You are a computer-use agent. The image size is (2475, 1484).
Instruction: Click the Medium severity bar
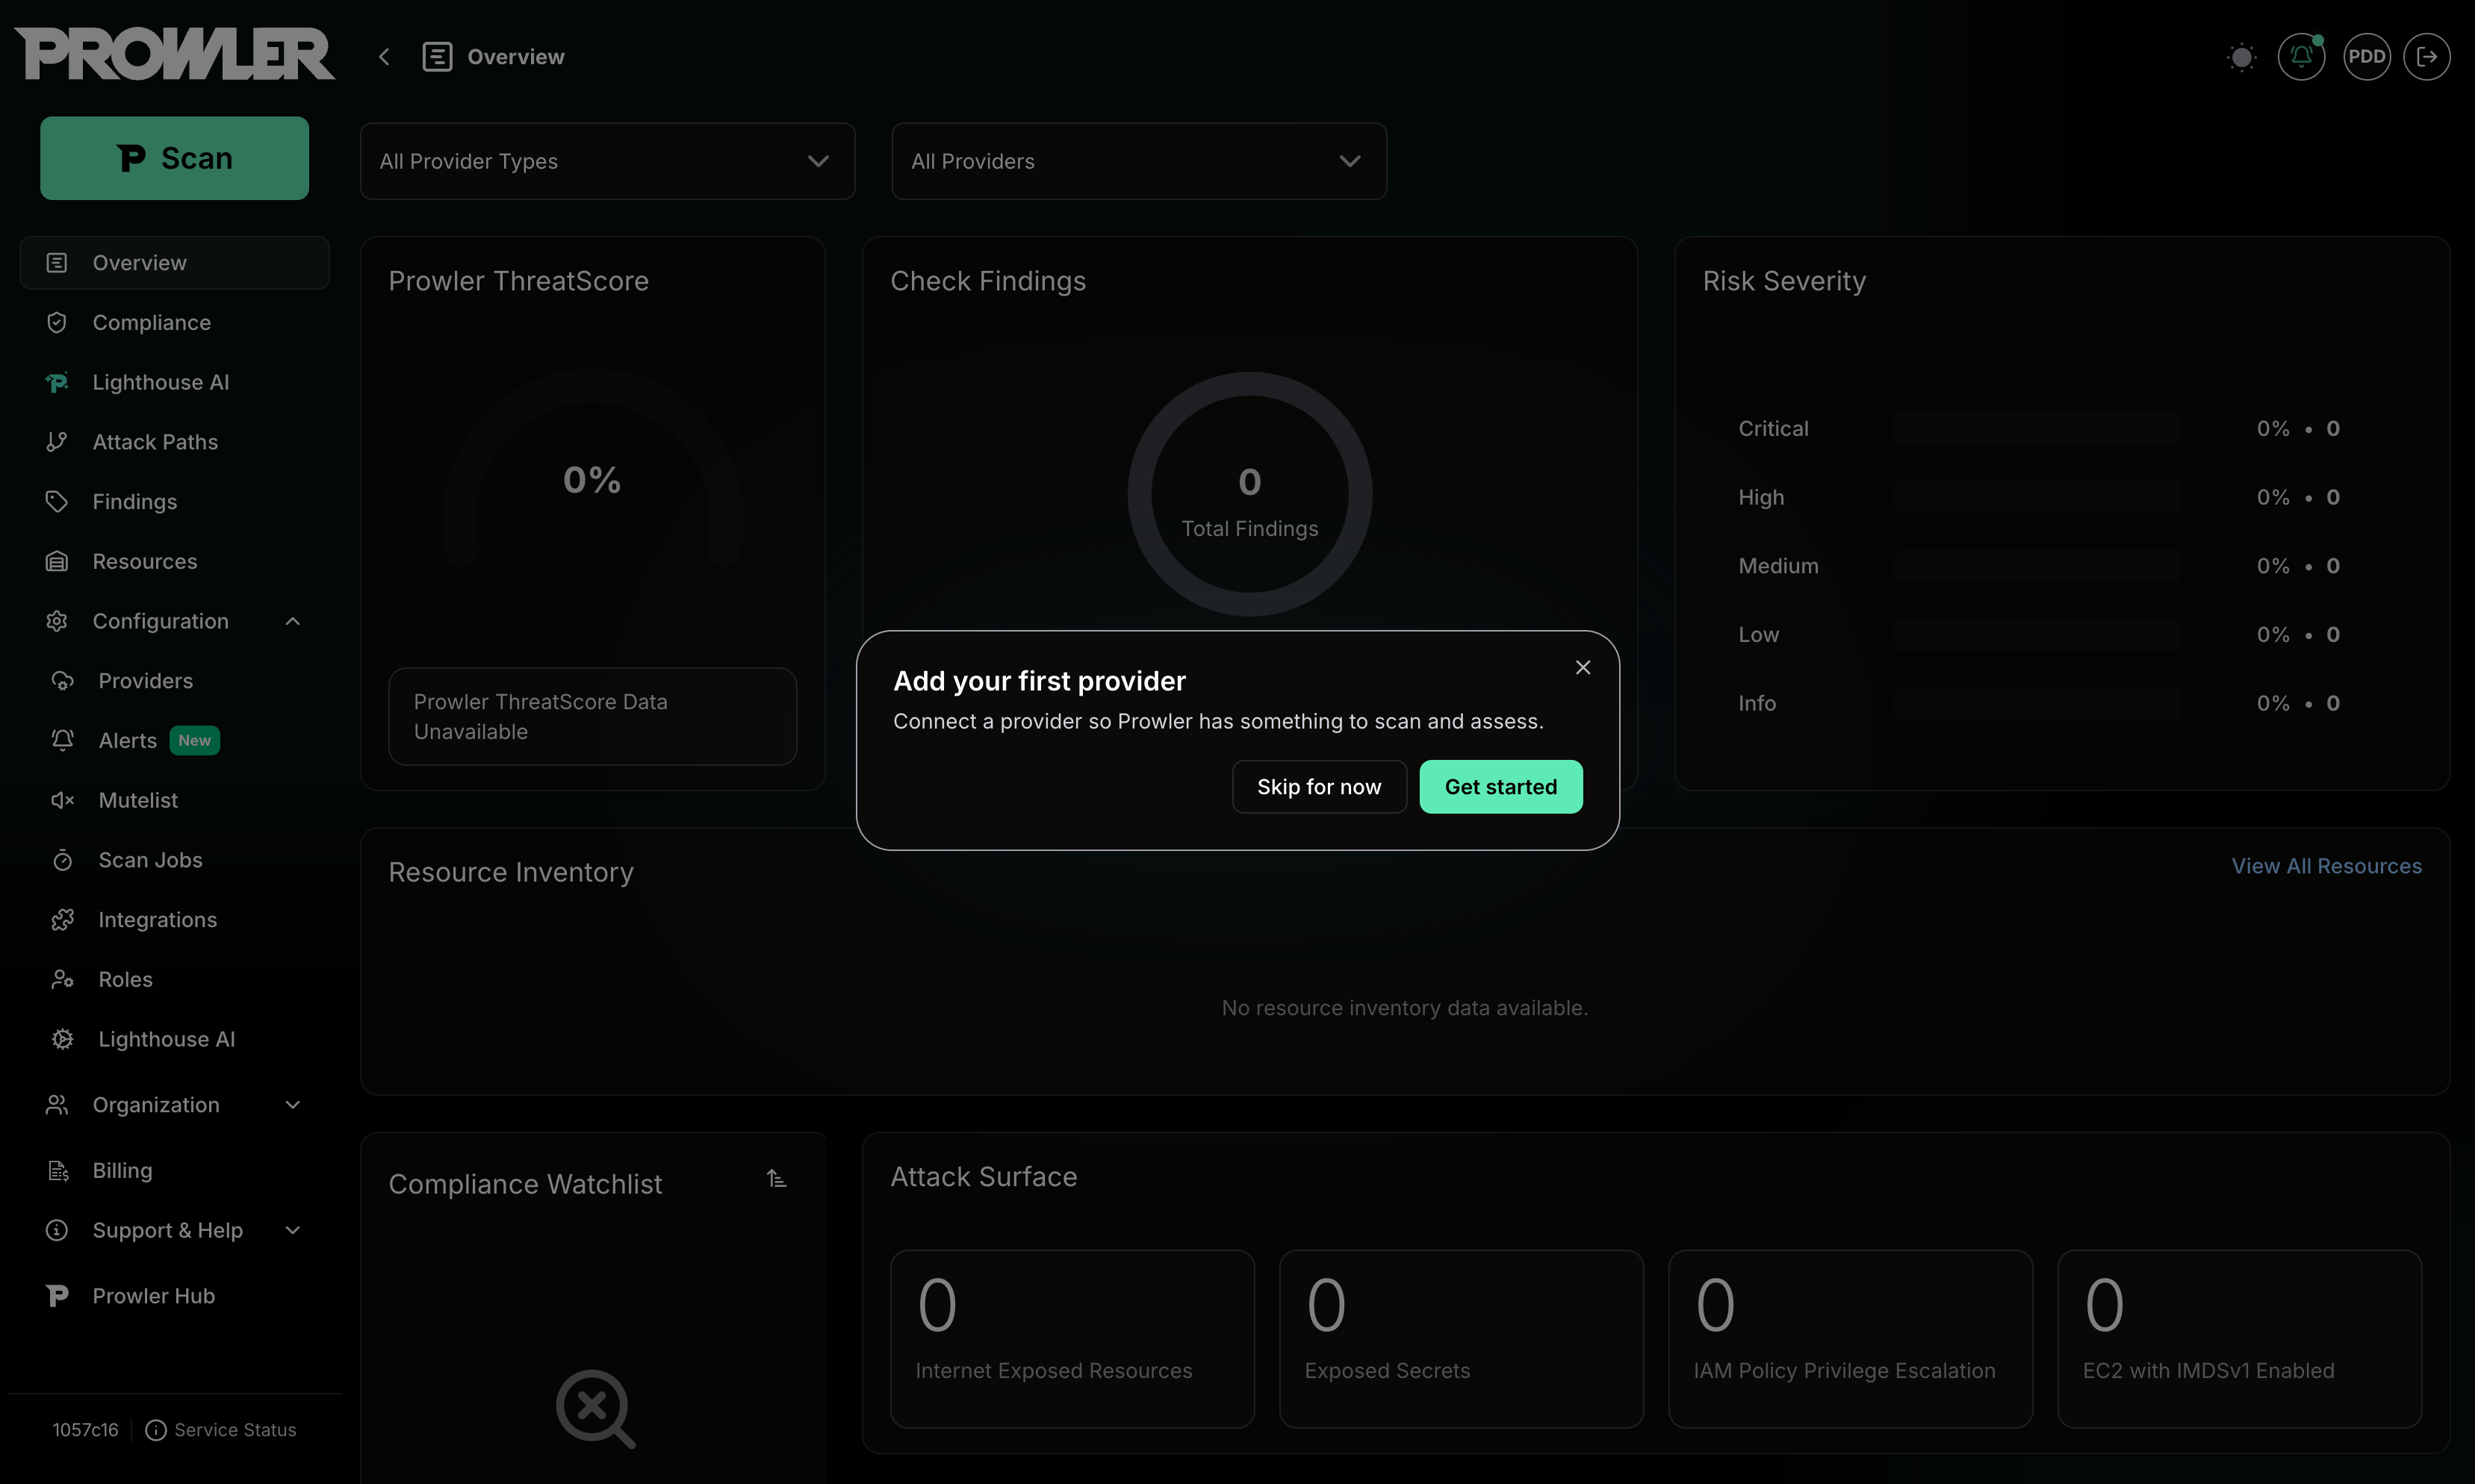(2037, 566)
